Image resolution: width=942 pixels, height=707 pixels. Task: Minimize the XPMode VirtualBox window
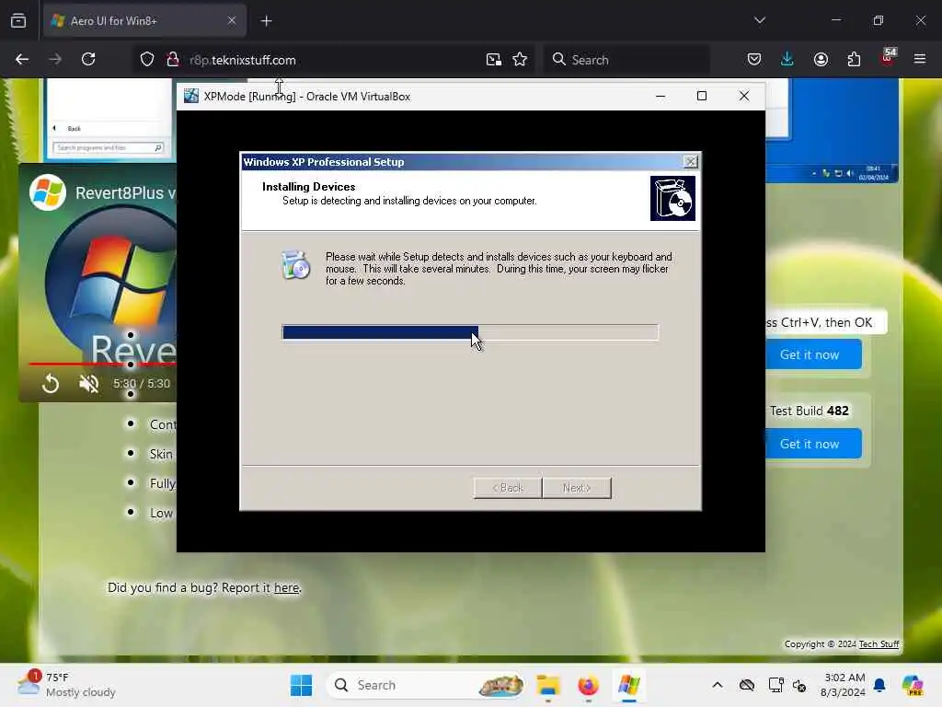[661, 96]
